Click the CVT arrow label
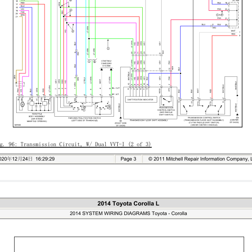Viewport: 252px width, 252px height. pyautogui.click(x=116, y=88)
